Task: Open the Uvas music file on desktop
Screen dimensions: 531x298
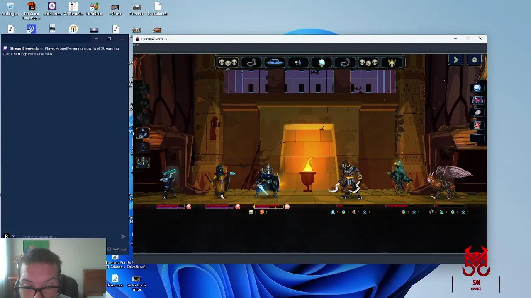Action: [115, 281]
